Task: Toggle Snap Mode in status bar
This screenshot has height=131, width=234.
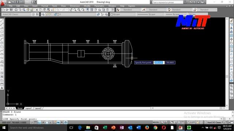Action: click(32, 122)
